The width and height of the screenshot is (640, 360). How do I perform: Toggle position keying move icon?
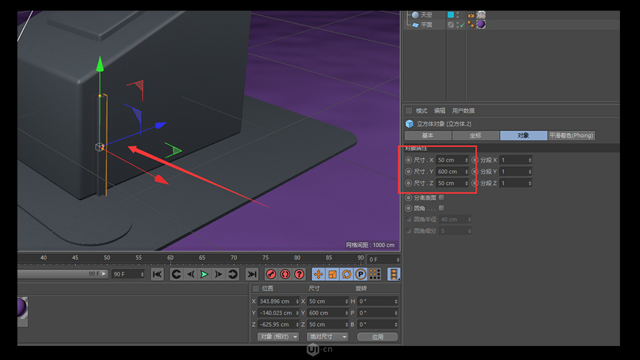[x=319, y=274]
